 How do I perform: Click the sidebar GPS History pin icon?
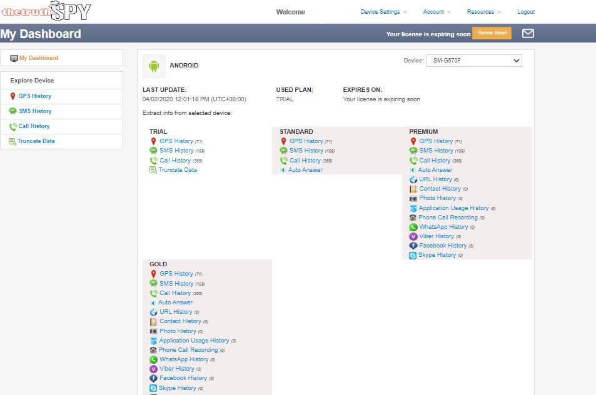coord(13,96)
